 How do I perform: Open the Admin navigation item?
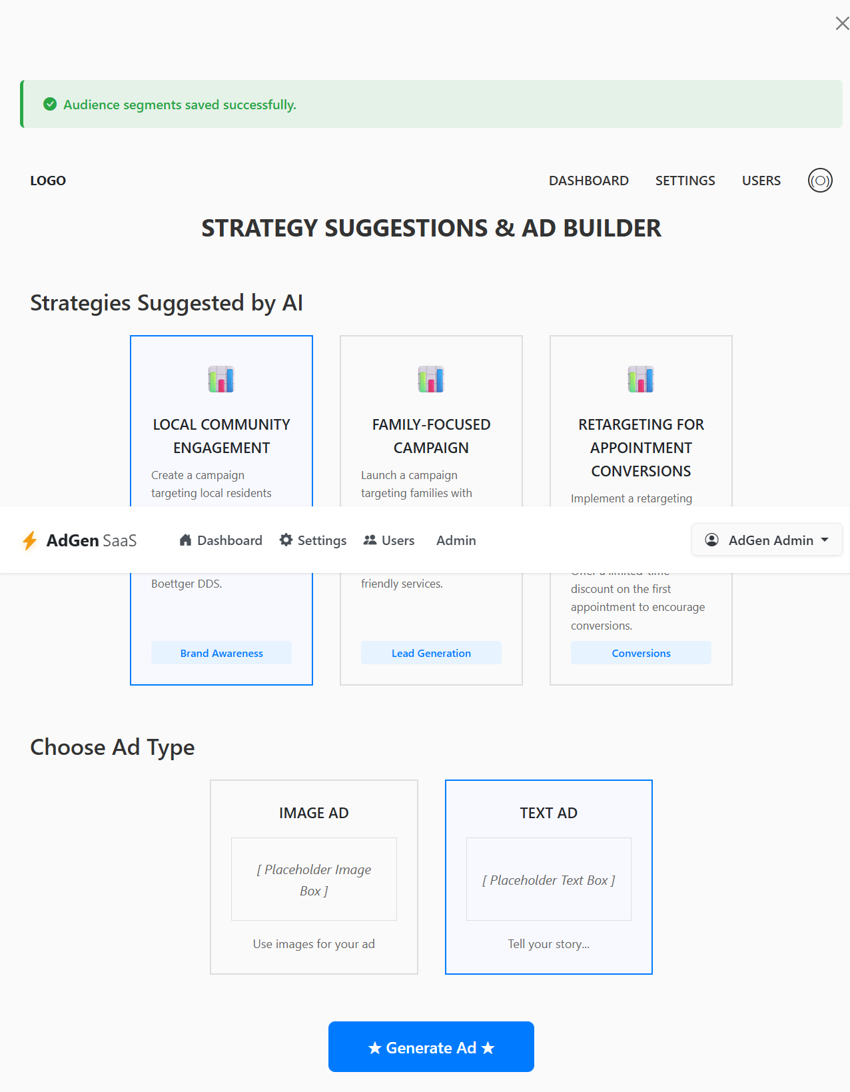[456, 540]
